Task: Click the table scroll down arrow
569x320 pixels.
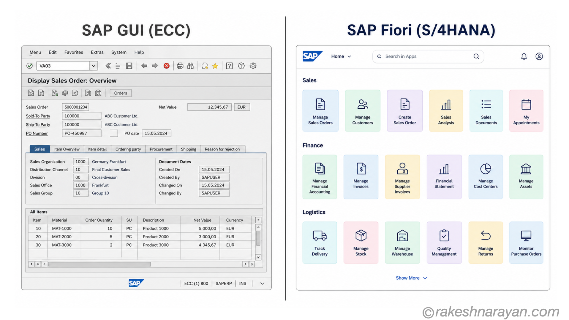Action: (258, 257)
